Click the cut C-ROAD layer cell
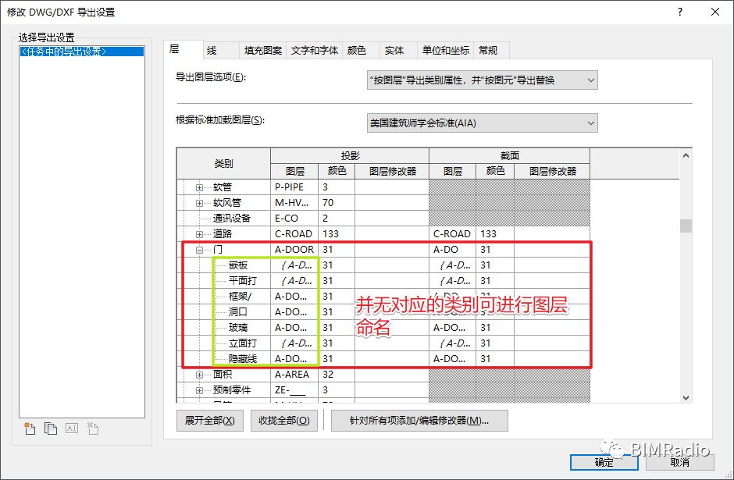734x480 pixels. 452,234
